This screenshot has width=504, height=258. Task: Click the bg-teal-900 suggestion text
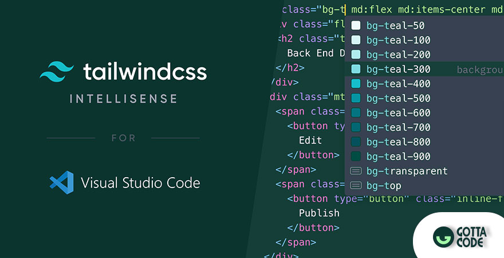[399, 157]
